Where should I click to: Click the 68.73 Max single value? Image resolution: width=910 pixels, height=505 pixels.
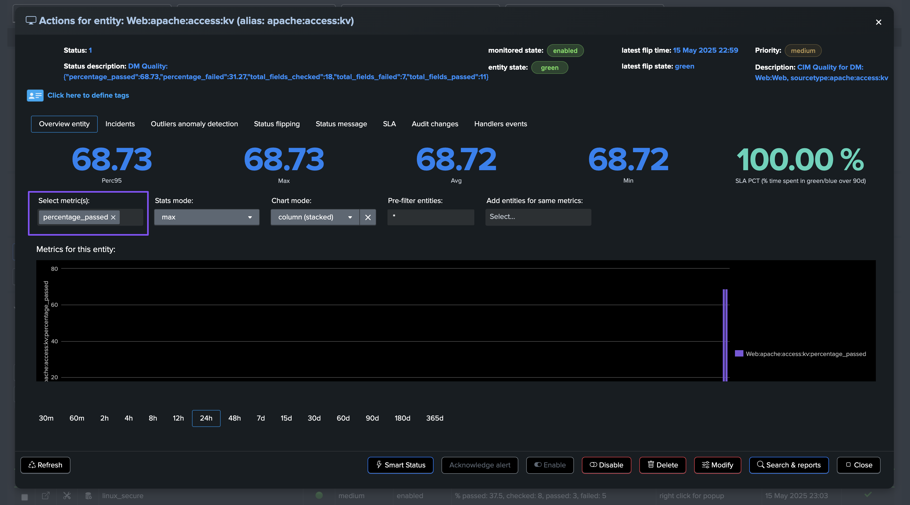(284, 159)
